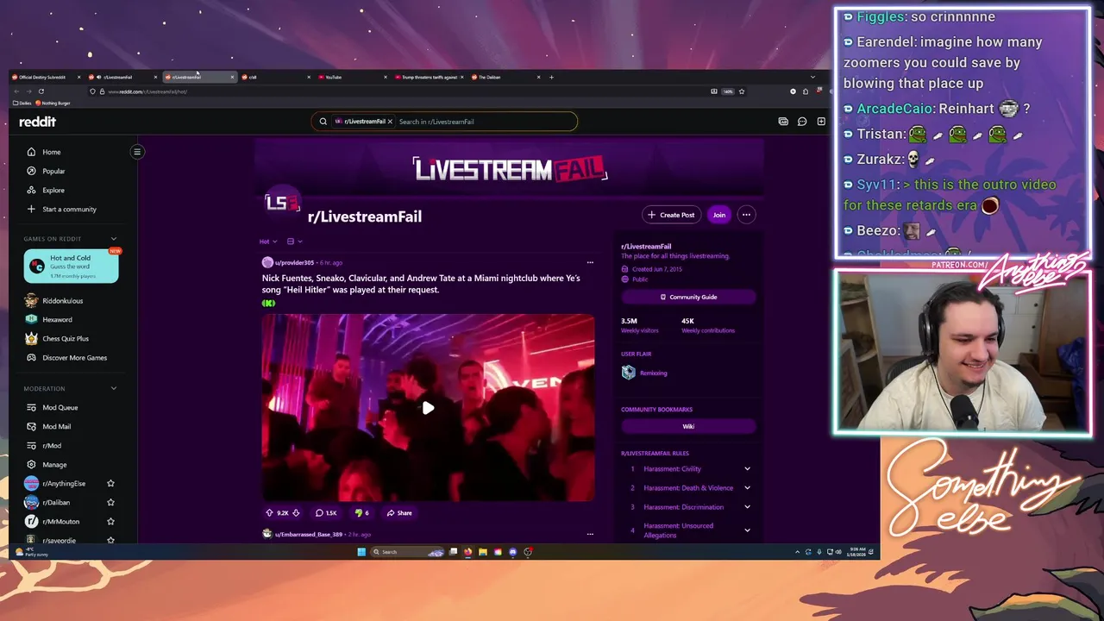1104x621 pixels.
Task: Open a new browser tab
Action: click(x=552, y=77)
